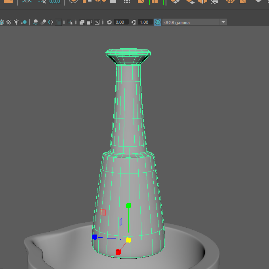Click the flared top cap of the pestle
This screenshot has width=269, height=269.
pos(128,53)
